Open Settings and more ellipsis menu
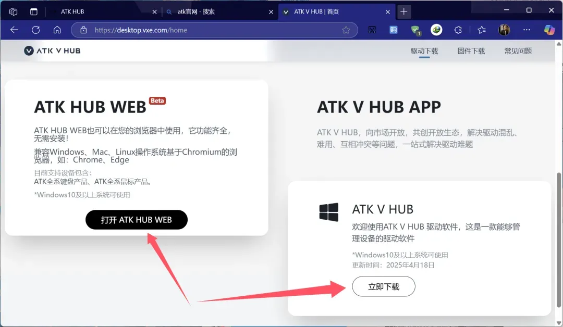The width and height of the screenshot is (563, 327). tap(527, 30)
